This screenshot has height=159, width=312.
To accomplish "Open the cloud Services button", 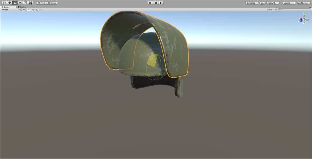I will click(x=262, y=3).
